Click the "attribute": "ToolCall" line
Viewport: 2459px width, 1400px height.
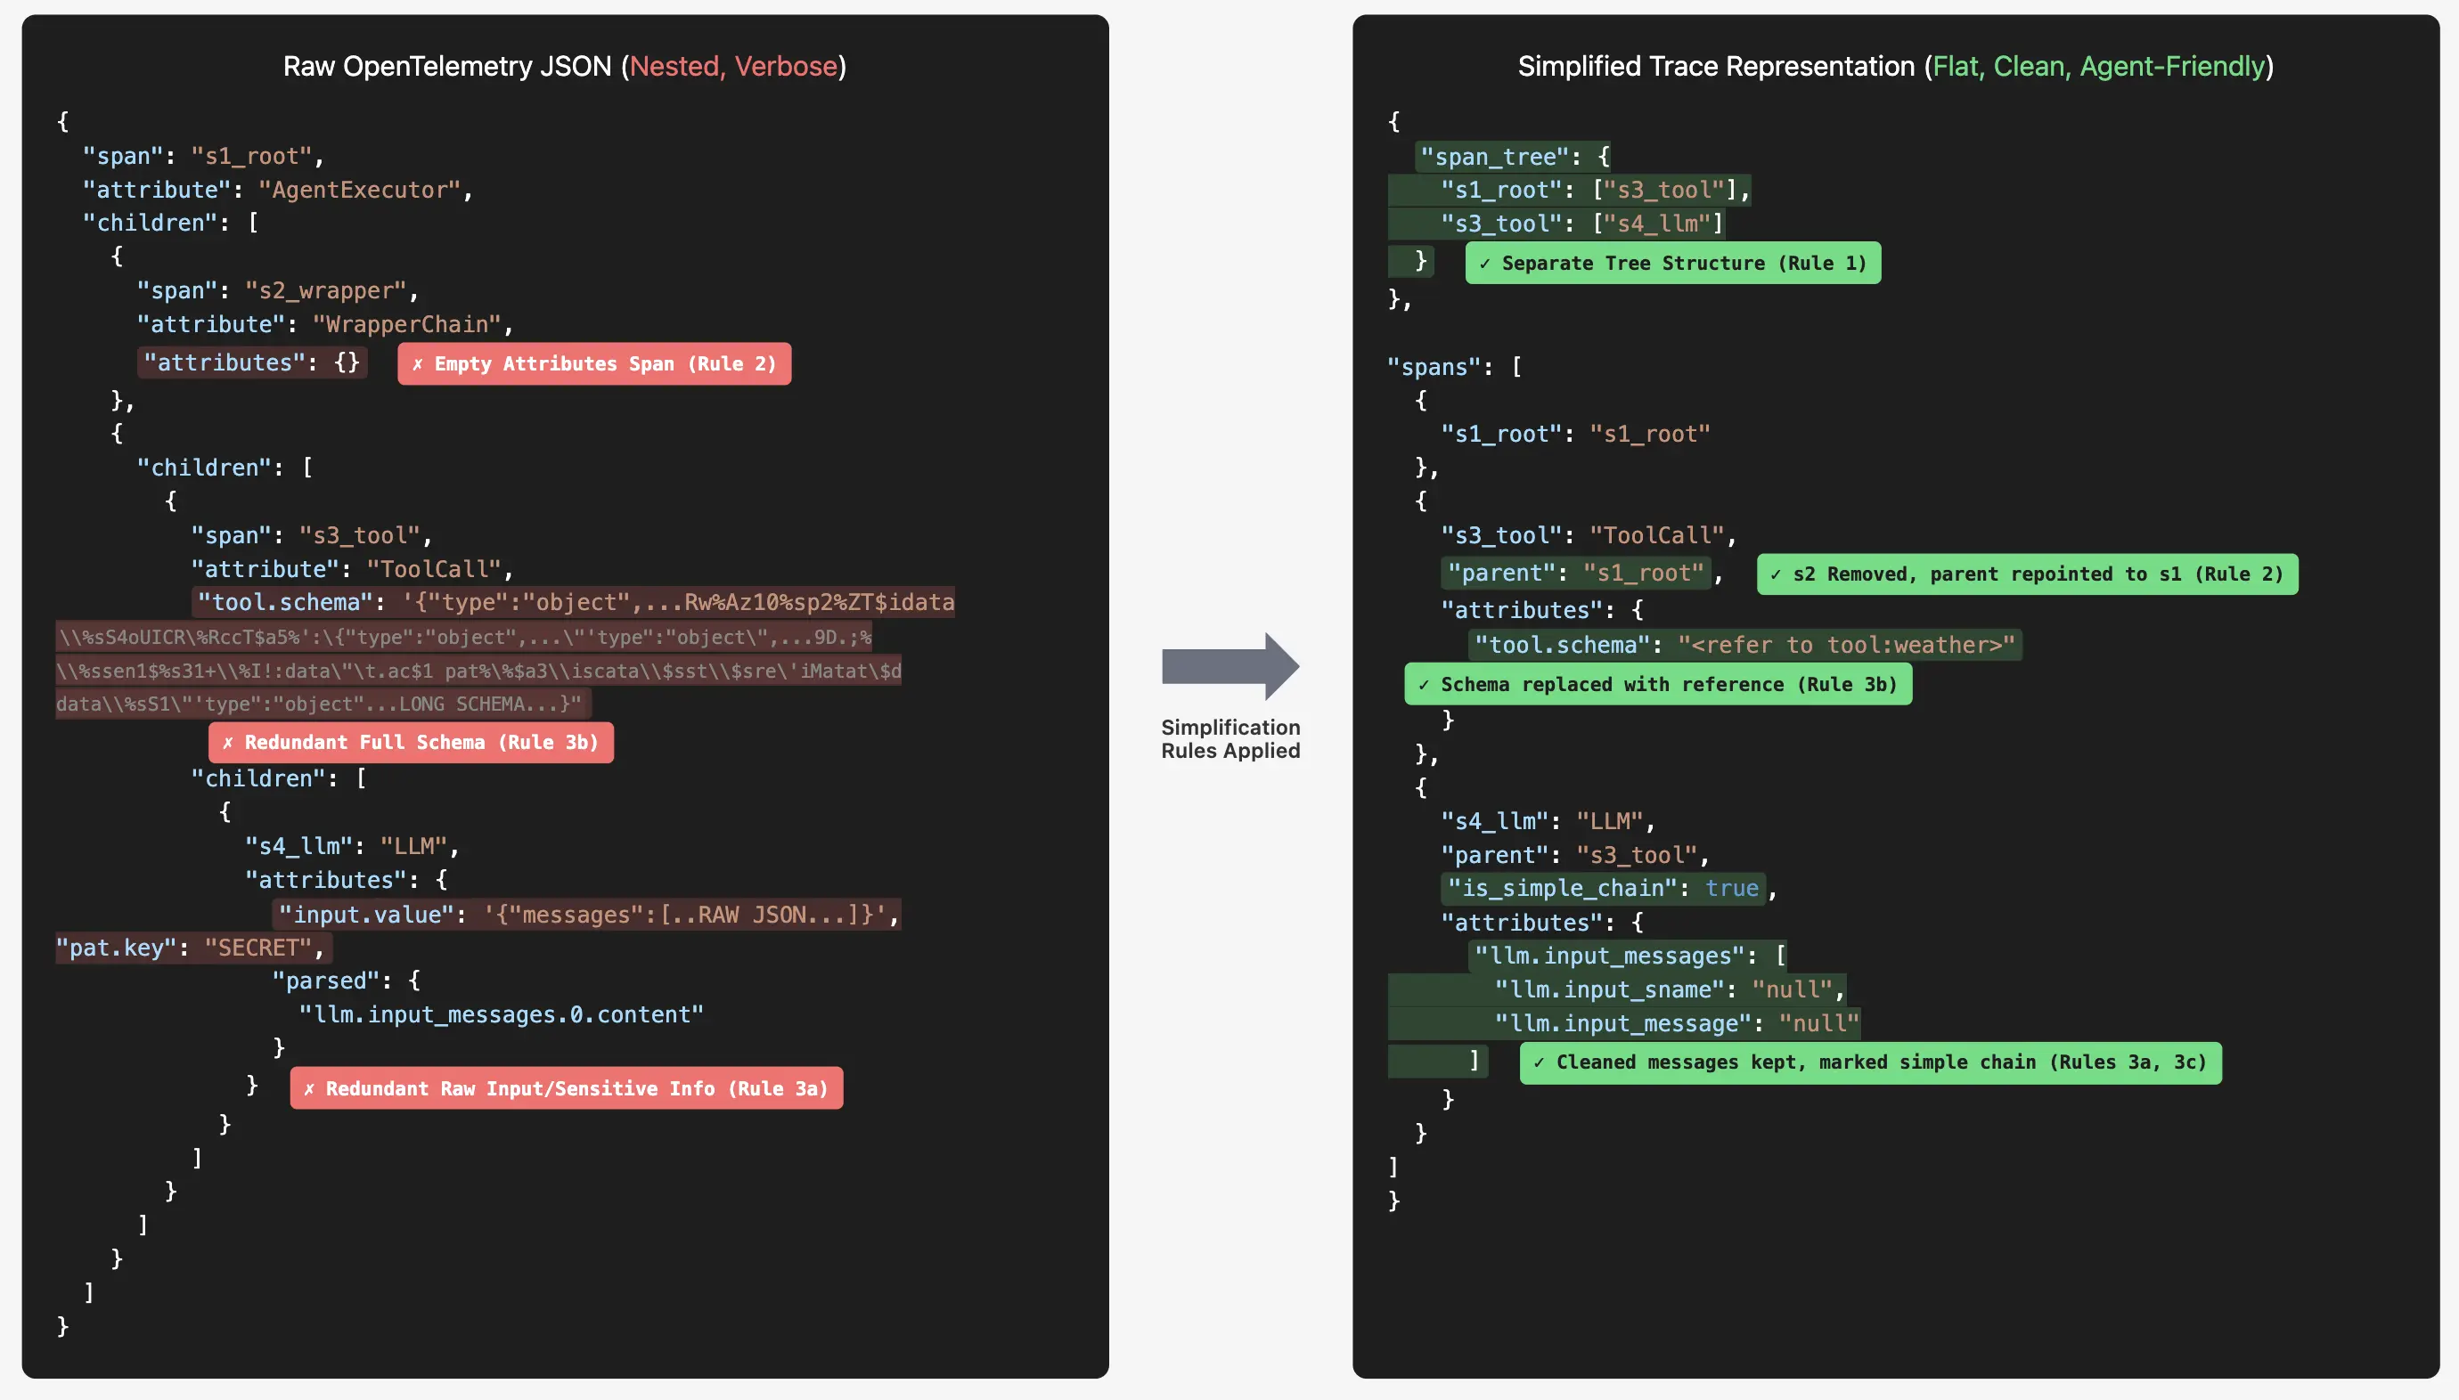(352, 568)
